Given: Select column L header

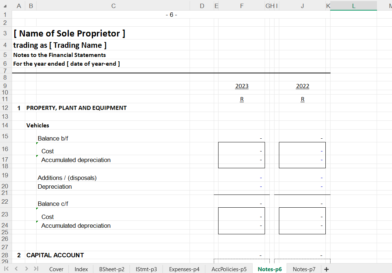Looking at the screenshot, I should 353,5.
